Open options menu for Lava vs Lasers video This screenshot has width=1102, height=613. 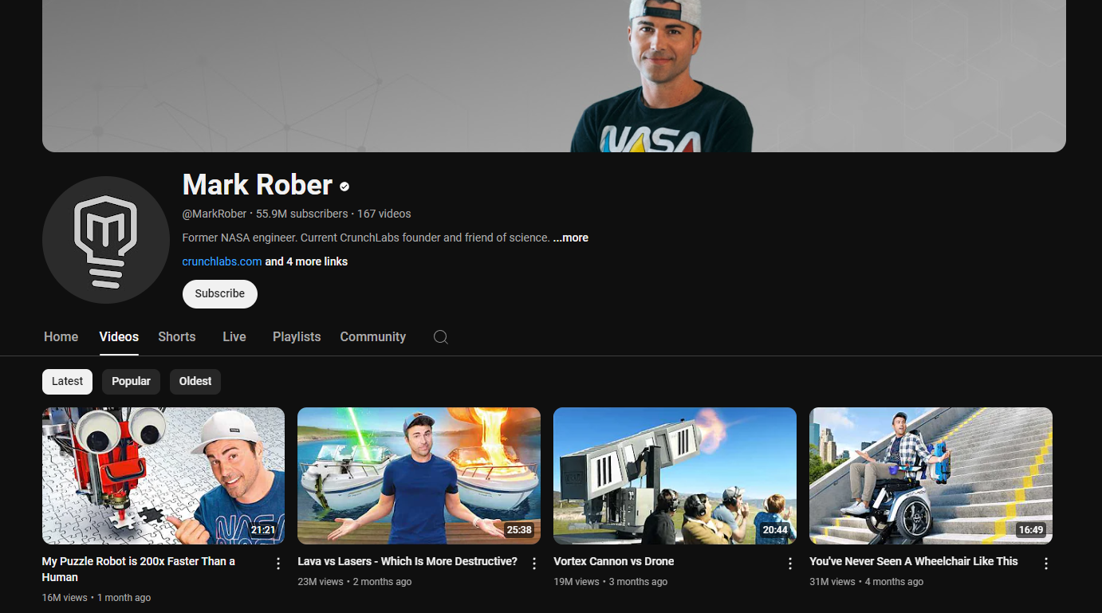tap(533, 563)
